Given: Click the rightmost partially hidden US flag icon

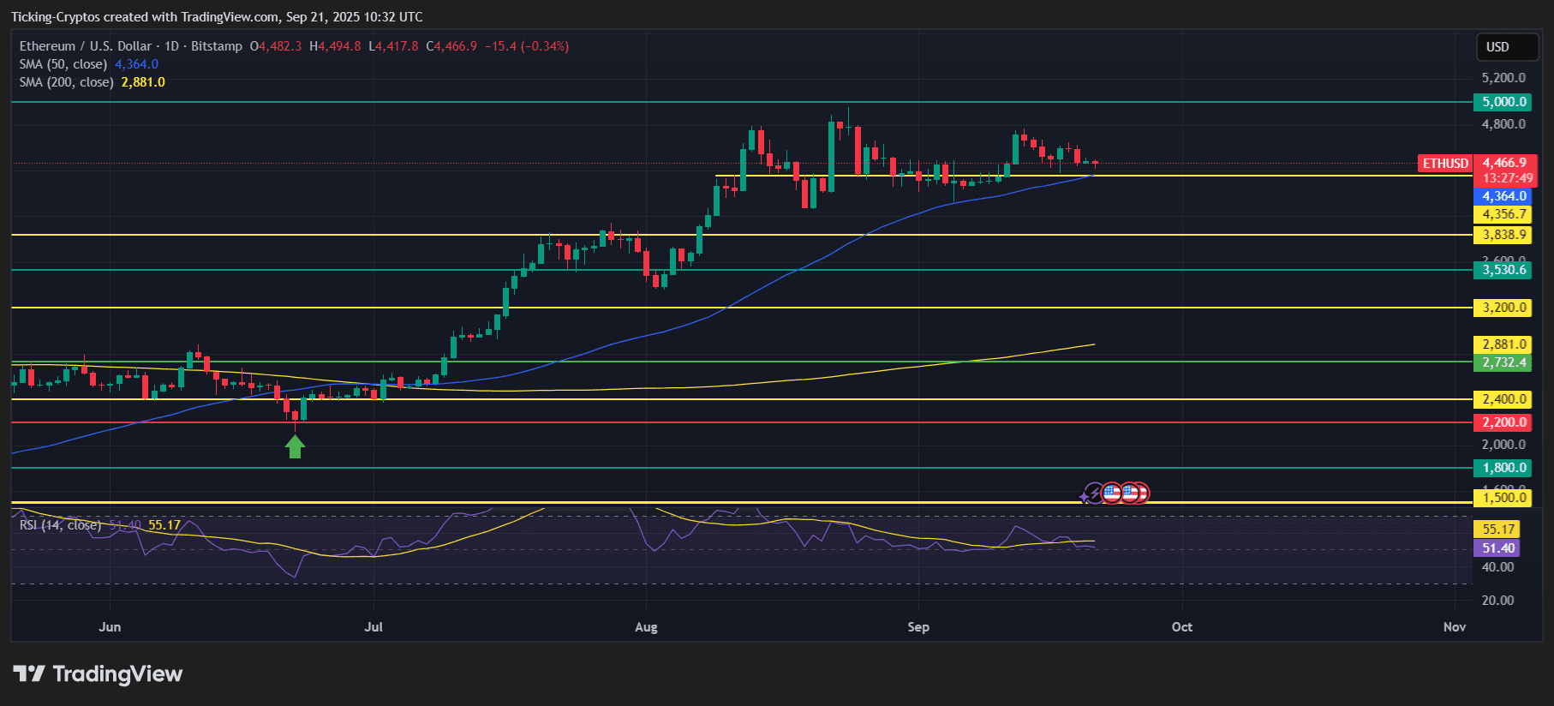Looking at the screenshot, I should click(x=1144, y=493).
